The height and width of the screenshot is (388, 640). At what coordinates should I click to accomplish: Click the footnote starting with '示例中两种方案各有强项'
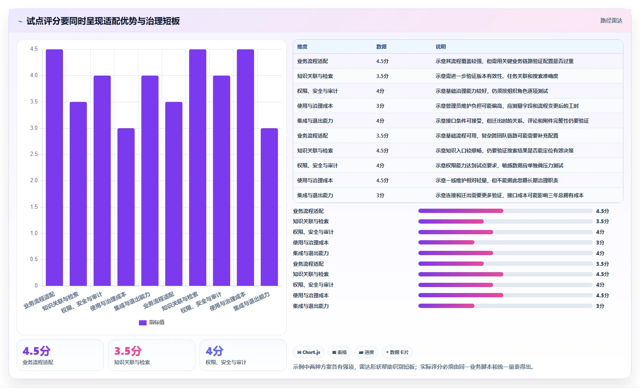pyautogui.click(x=413, y=367)
